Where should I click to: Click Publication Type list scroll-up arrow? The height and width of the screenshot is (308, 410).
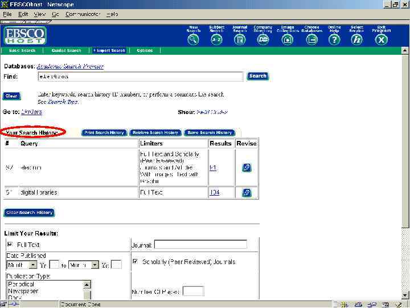coord(87,285)
